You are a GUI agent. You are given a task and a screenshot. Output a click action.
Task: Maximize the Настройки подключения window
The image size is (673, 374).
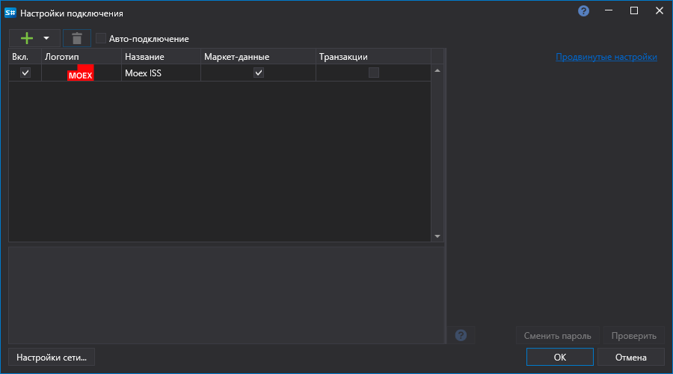tap(634, 10)
